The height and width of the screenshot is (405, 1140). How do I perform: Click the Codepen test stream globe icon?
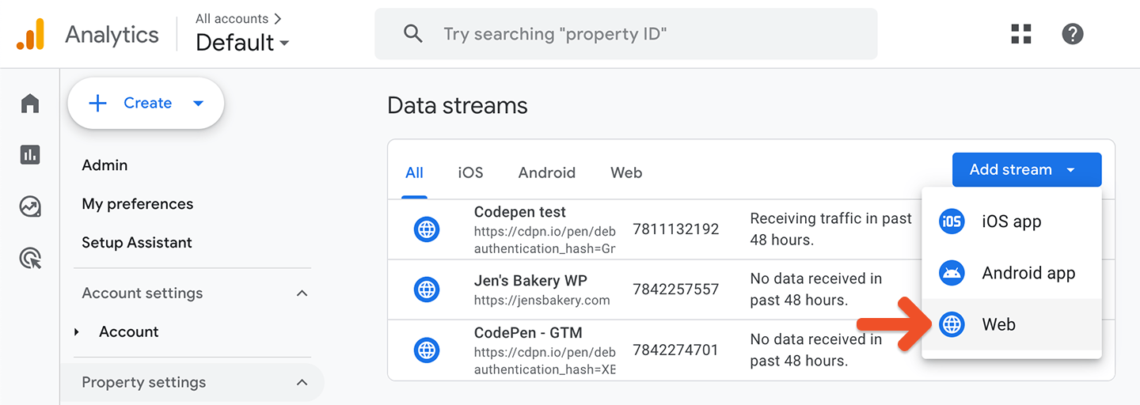[x=427, y=229]
